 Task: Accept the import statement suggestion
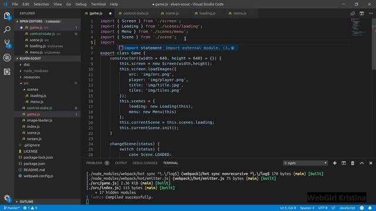(x=177, y=48)
